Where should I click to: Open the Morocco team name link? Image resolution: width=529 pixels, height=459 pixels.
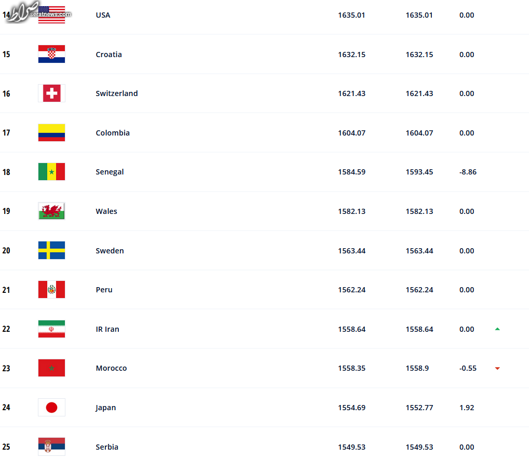point(111,368)
